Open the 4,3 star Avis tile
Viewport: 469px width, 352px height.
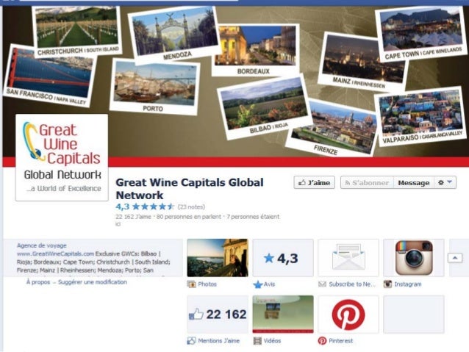pos(283,258)
